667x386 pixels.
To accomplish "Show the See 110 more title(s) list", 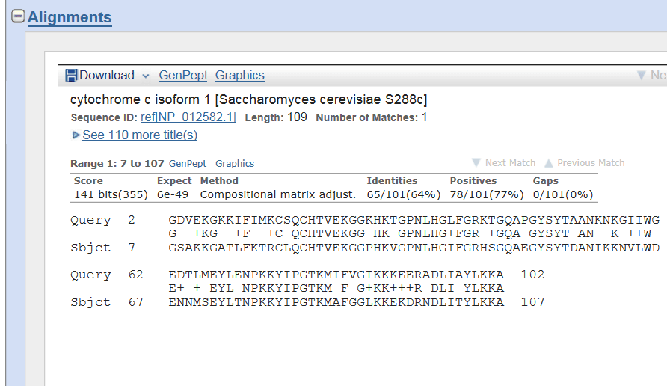I will (x=140, y=135).
